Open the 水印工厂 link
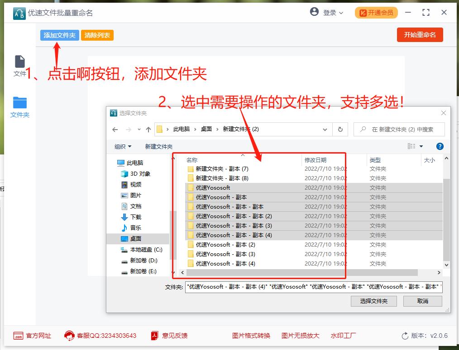 pos(344,336)
